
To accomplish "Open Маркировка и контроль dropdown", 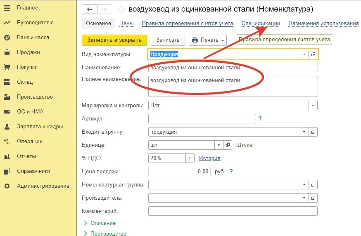I will point(313,106).
